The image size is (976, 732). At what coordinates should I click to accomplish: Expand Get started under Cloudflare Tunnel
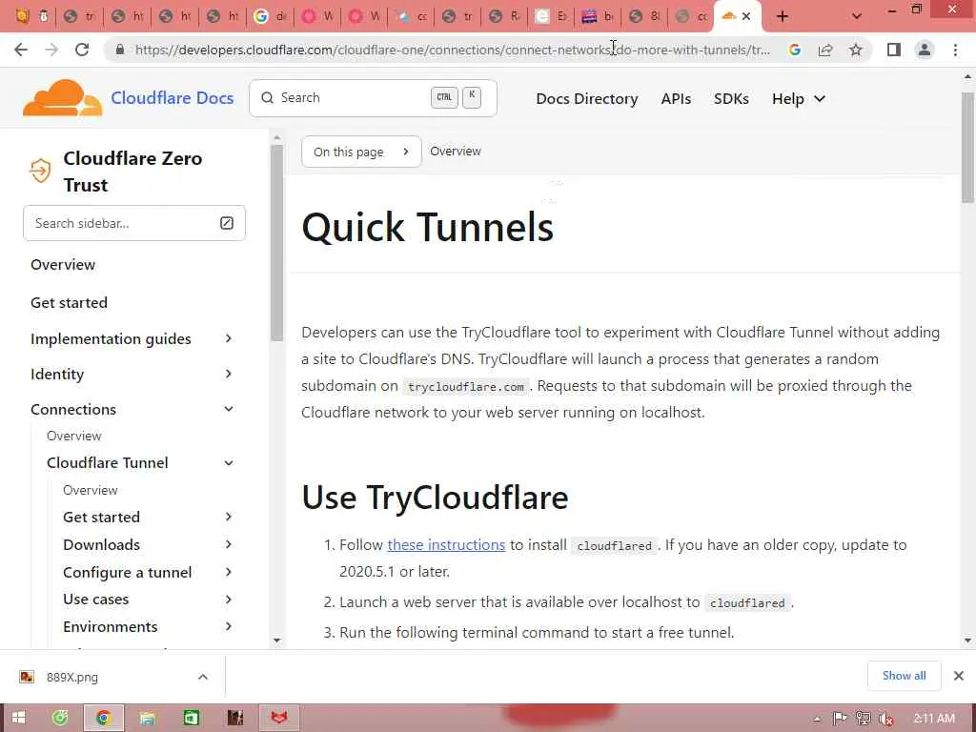click(x=229, y=517)
